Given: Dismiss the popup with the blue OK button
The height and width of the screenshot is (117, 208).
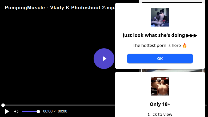Looking at the screenshot, I should [160, 59].
